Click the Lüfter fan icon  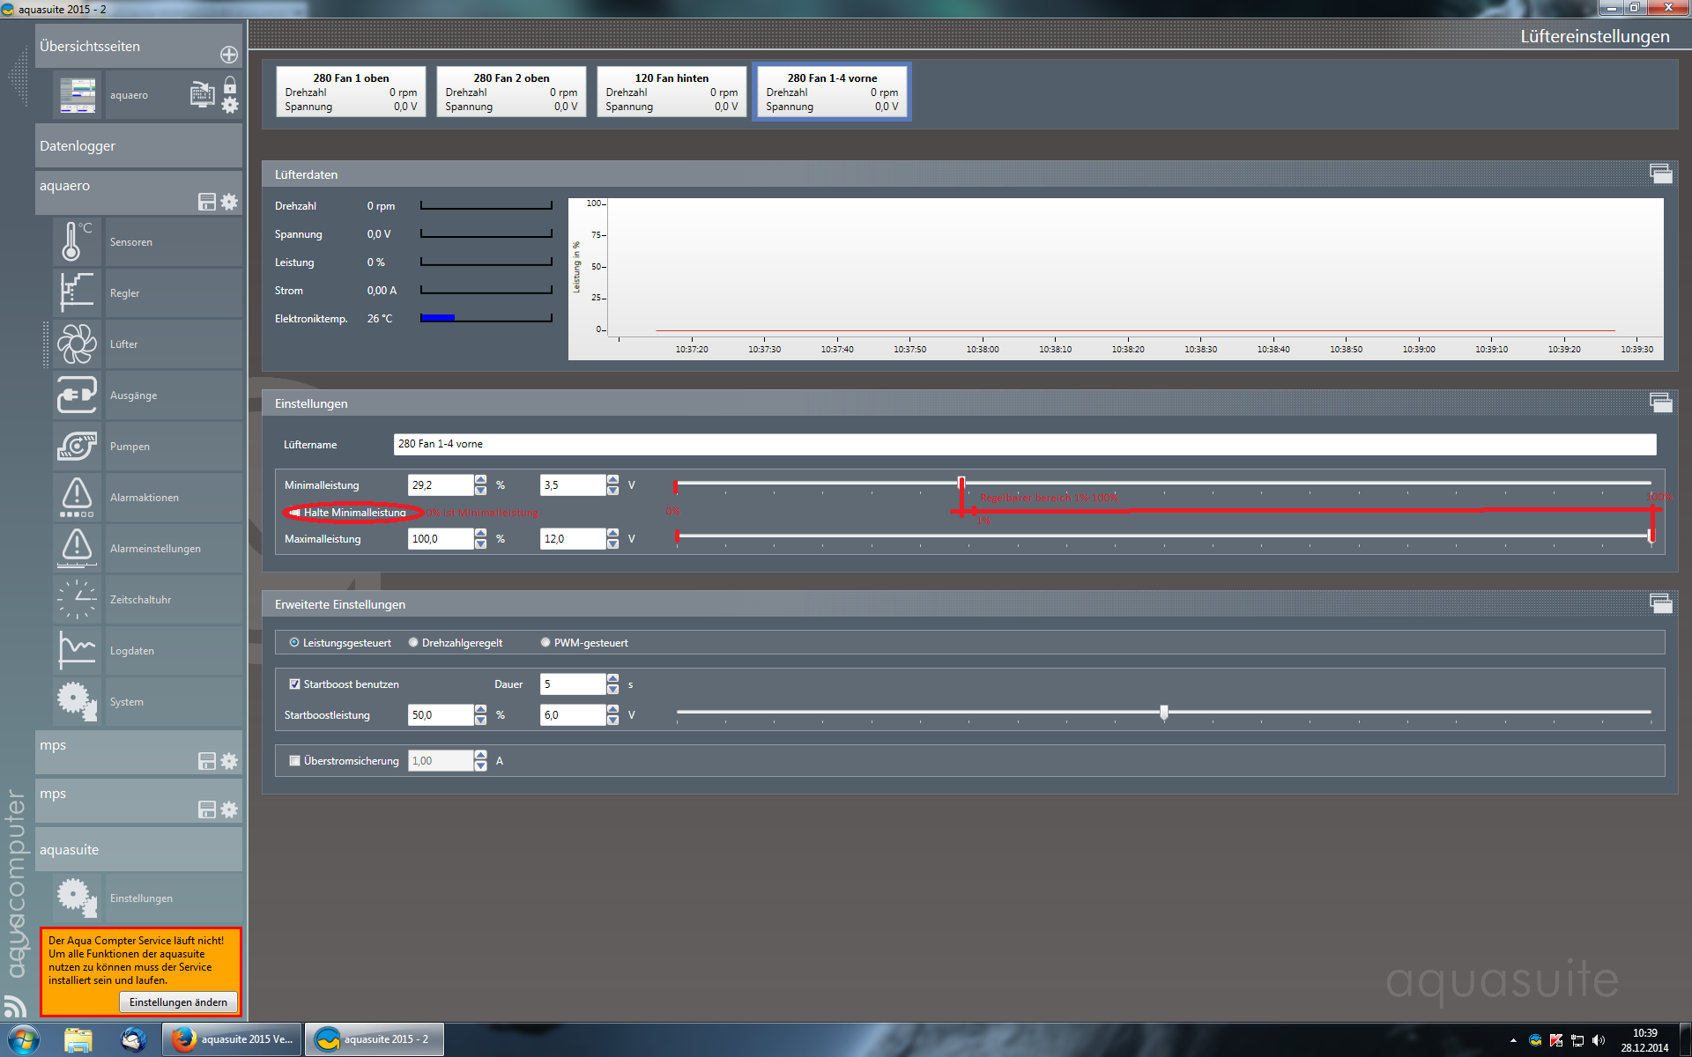[76, 344]
